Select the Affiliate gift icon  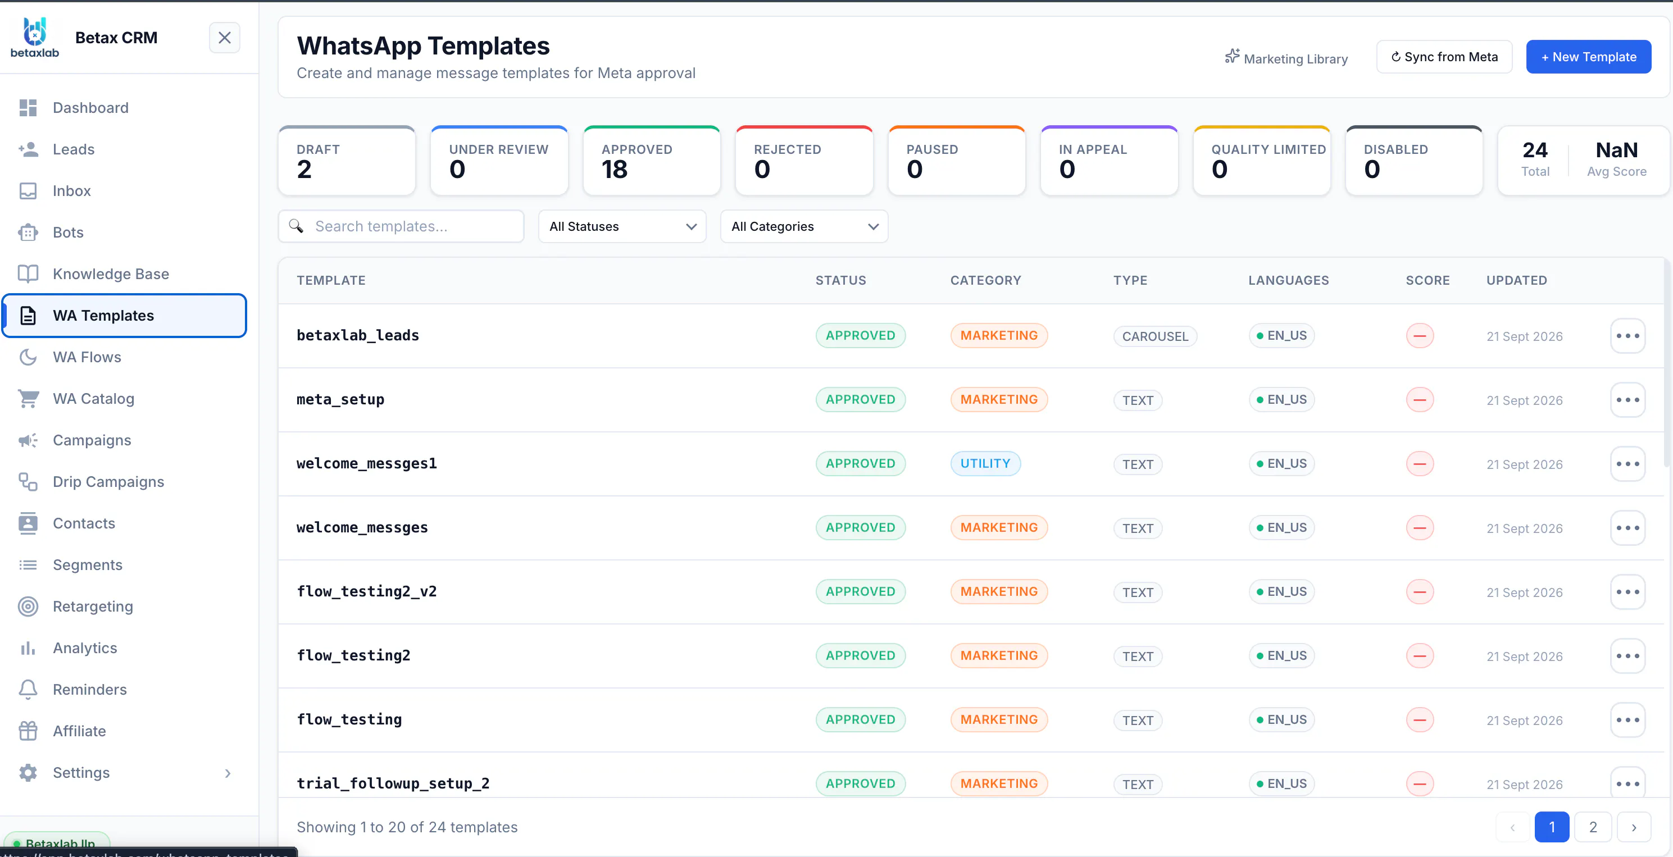[x=28, y=731]
